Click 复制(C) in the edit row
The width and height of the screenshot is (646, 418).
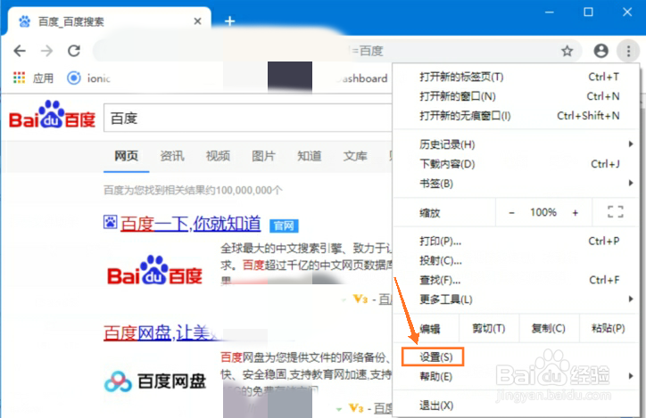(549, 328)
